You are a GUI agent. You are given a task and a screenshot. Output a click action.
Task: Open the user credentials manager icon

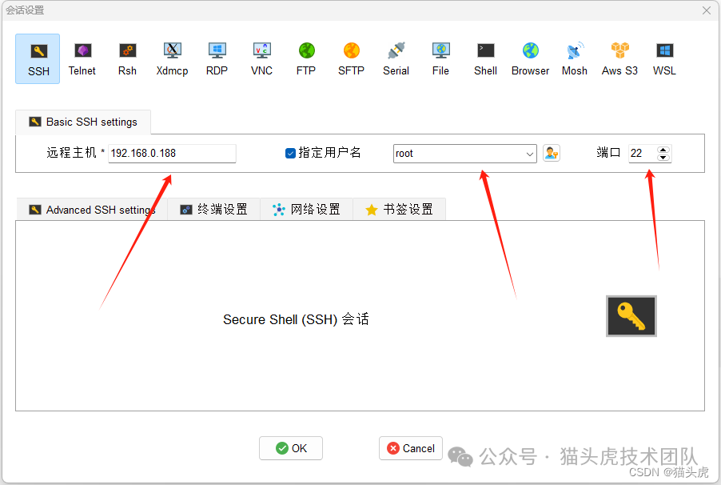click(552, 153)
